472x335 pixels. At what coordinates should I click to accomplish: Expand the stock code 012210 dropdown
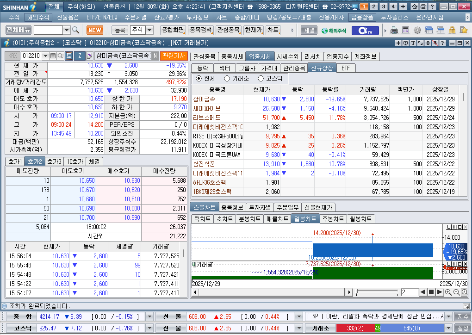click(45, 56)
